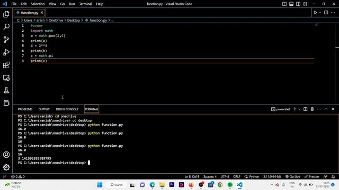Viewport: 339px width, 190px height.
Task: Open terminal panel more actions
Action: 319,109
